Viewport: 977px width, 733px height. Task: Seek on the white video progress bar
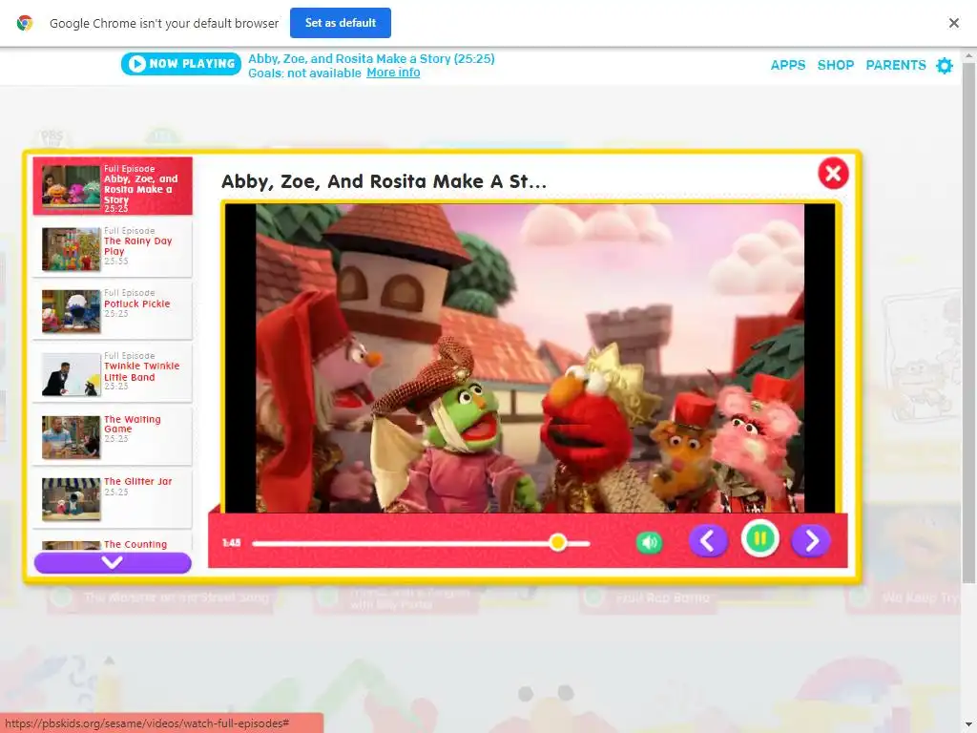click(421, 543)
